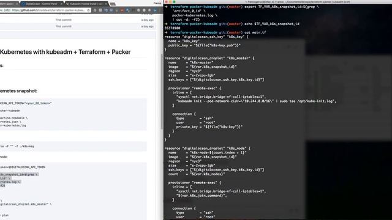This screenshot has width=392, height=220.
Task: Click the terminal window green zoom button
Action: point(174,2)
